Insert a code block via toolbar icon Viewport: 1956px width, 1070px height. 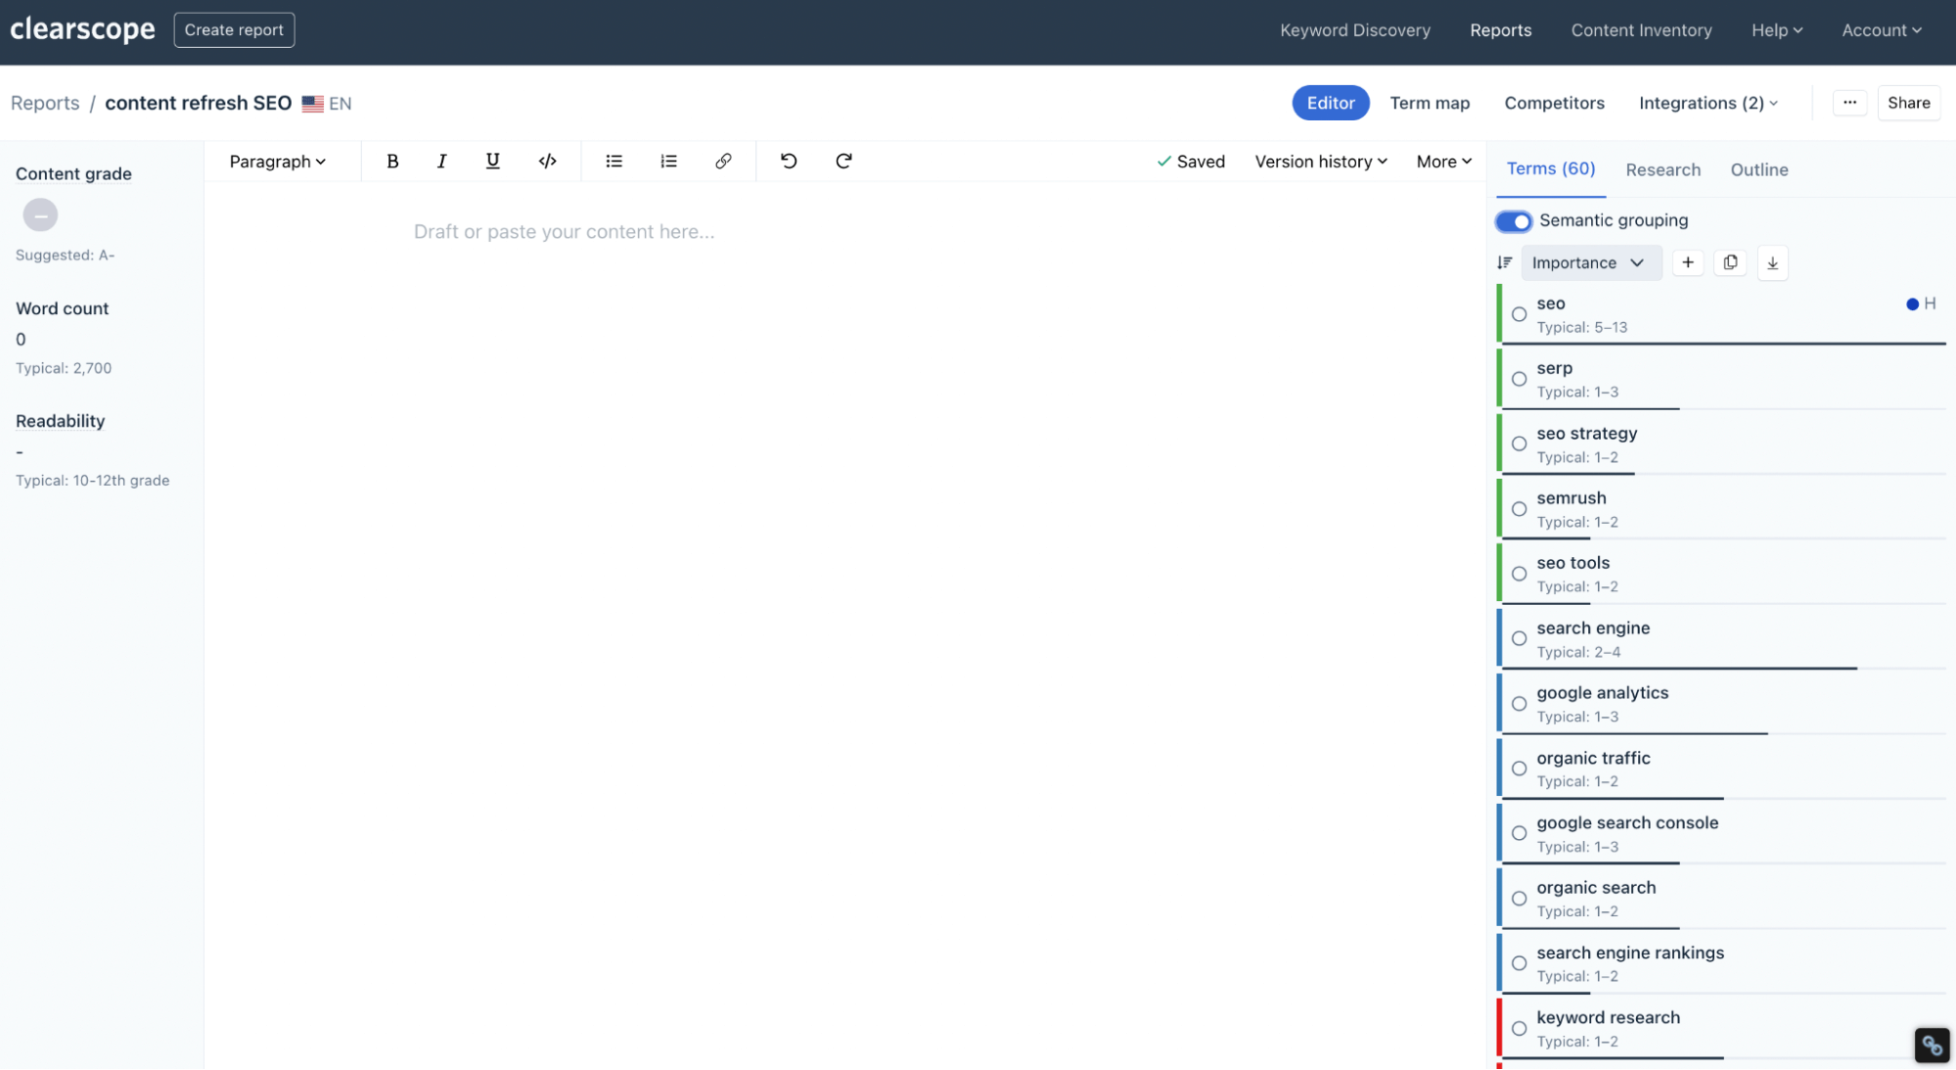(547, 162)
